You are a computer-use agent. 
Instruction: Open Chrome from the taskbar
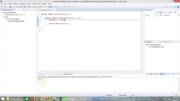click(40, 99)
